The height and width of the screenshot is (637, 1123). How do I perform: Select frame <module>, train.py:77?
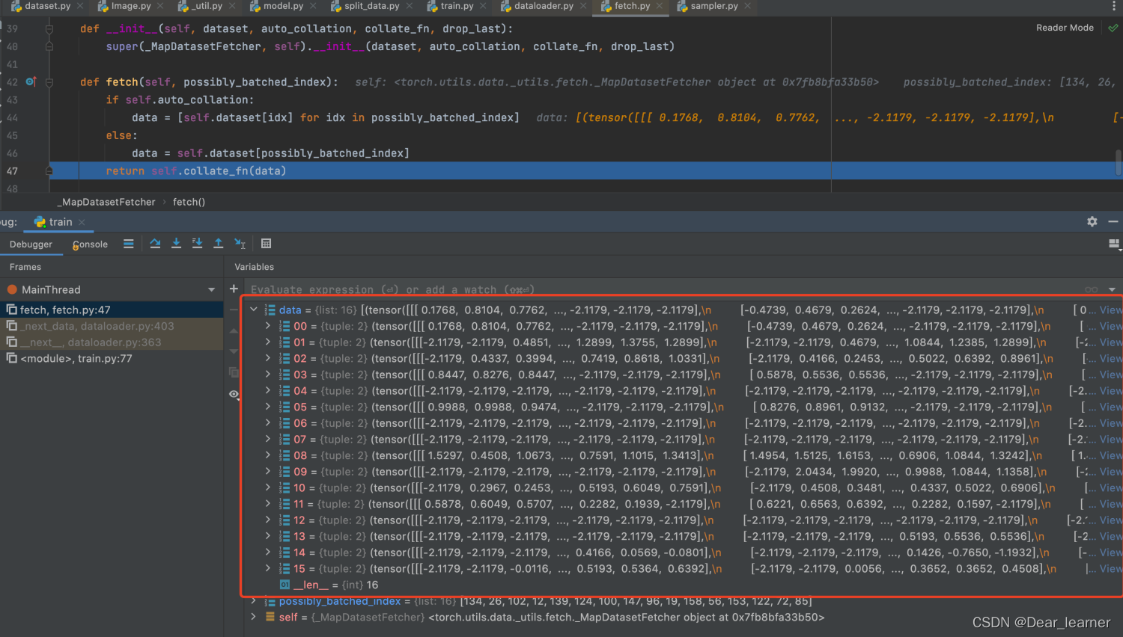pos(112,359)
